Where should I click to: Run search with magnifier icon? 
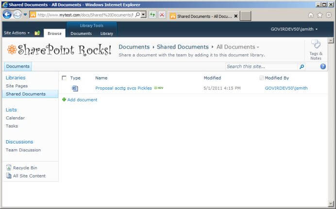[x=302, y=66]
